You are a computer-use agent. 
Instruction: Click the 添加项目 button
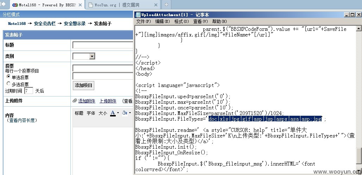coord(83,86)
